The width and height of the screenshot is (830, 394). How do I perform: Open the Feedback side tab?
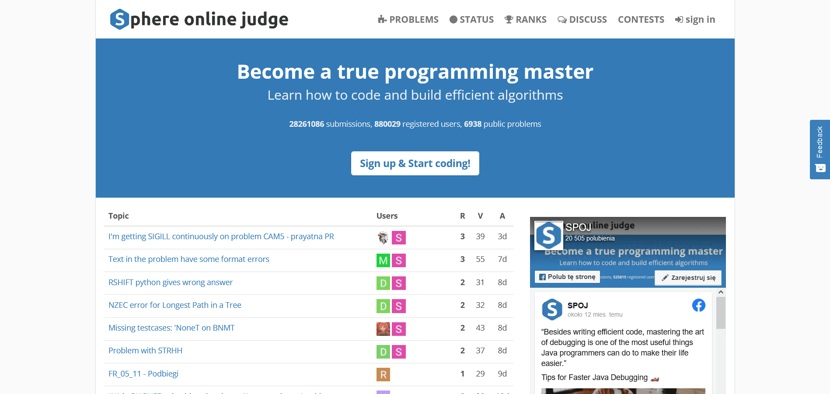coord(820,149)
